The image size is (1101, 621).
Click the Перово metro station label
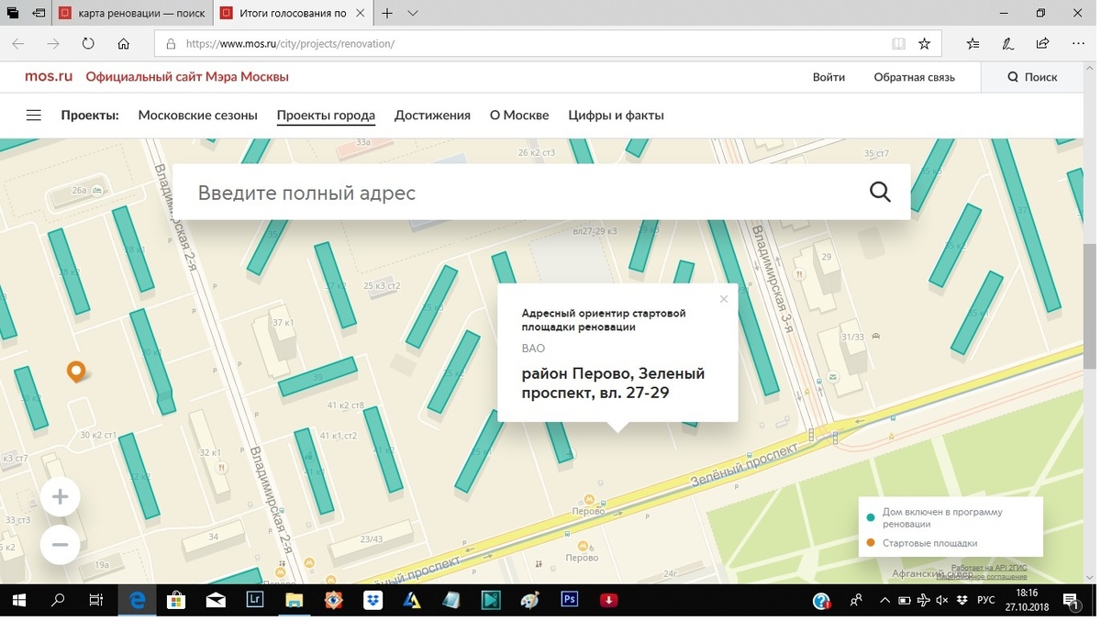tap(587, 511)
